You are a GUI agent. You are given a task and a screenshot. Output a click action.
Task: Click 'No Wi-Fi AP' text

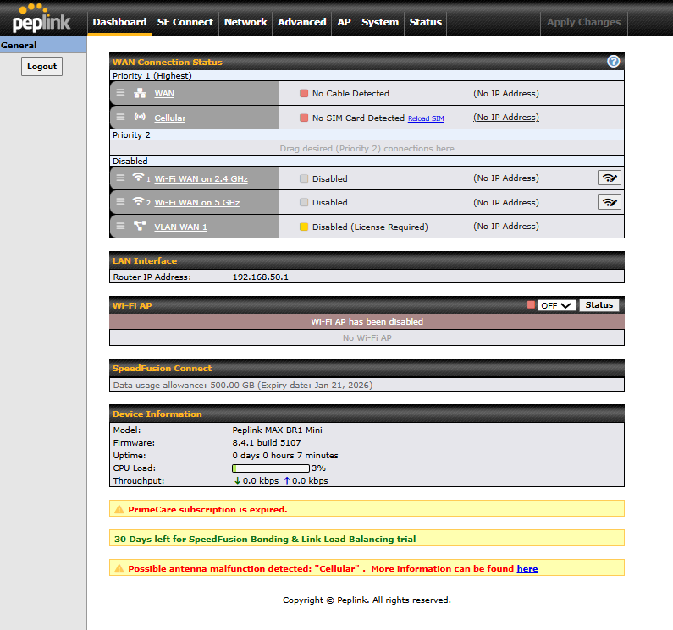pos(367,338)
